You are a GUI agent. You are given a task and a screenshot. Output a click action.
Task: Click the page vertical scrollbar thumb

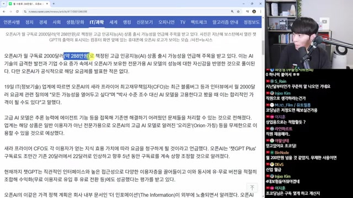(x=263, y=47)
